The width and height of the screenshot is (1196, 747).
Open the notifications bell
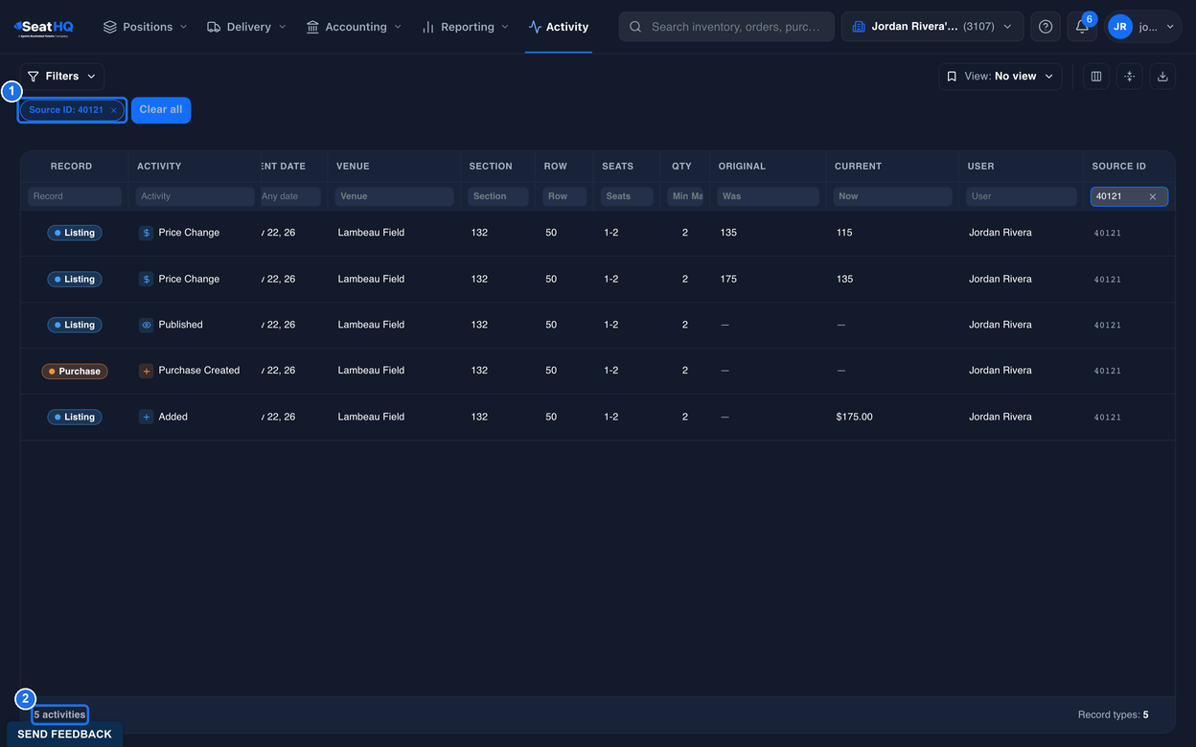[1082, 27]
